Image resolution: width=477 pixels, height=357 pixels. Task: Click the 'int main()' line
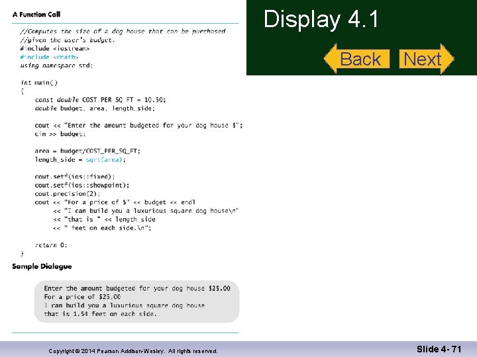click(39, 83)
